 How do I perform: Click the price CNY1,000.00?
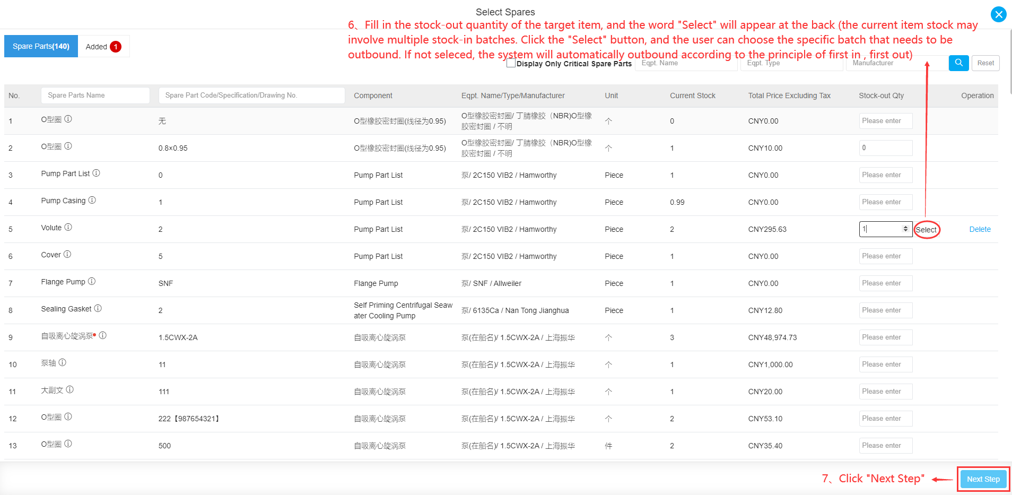tap(770, 364)
